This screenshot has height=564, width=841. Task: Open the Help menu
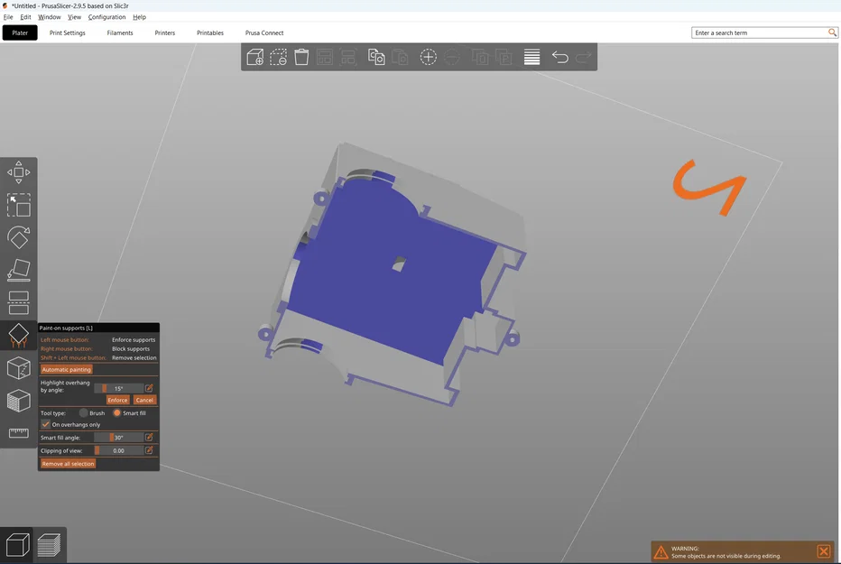click(x=140, y=17)
